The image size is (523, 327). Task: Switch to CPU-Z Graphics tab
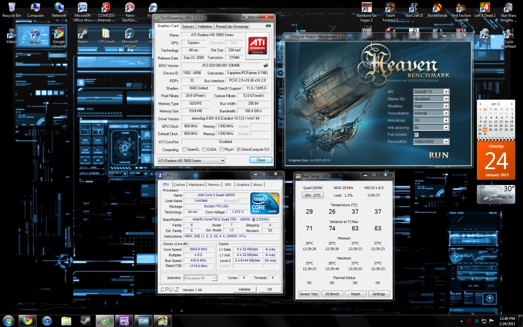click(243, 184)
